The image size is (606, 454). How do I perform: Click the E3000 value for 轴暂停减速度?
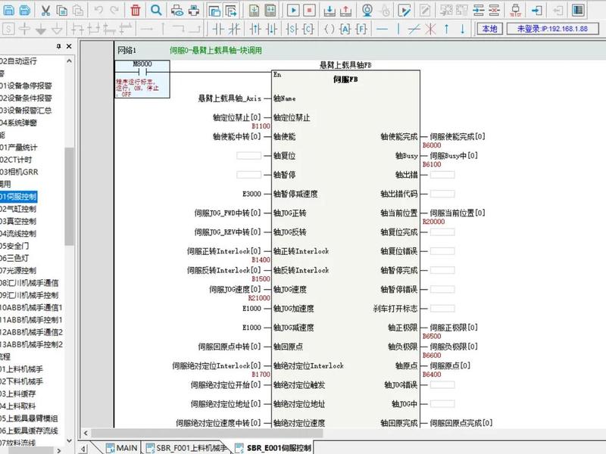pos(251,194)
